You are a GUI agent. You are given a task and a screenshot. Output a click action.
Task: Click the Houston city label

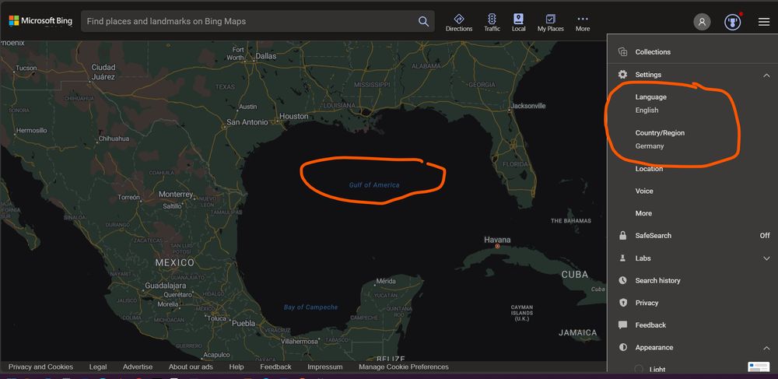click(294, 116)
